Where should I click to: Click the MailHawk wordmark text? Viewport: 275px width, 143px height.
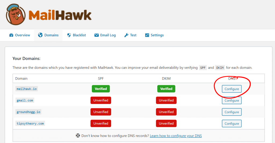(60, 15)
